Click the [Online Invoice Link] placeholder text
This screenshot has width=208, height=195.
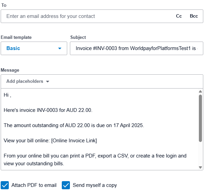[x=74, y=140]
